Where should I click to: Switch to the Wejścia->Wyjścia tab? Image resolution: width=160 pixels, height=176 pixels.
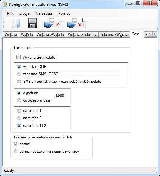(50, 35)
